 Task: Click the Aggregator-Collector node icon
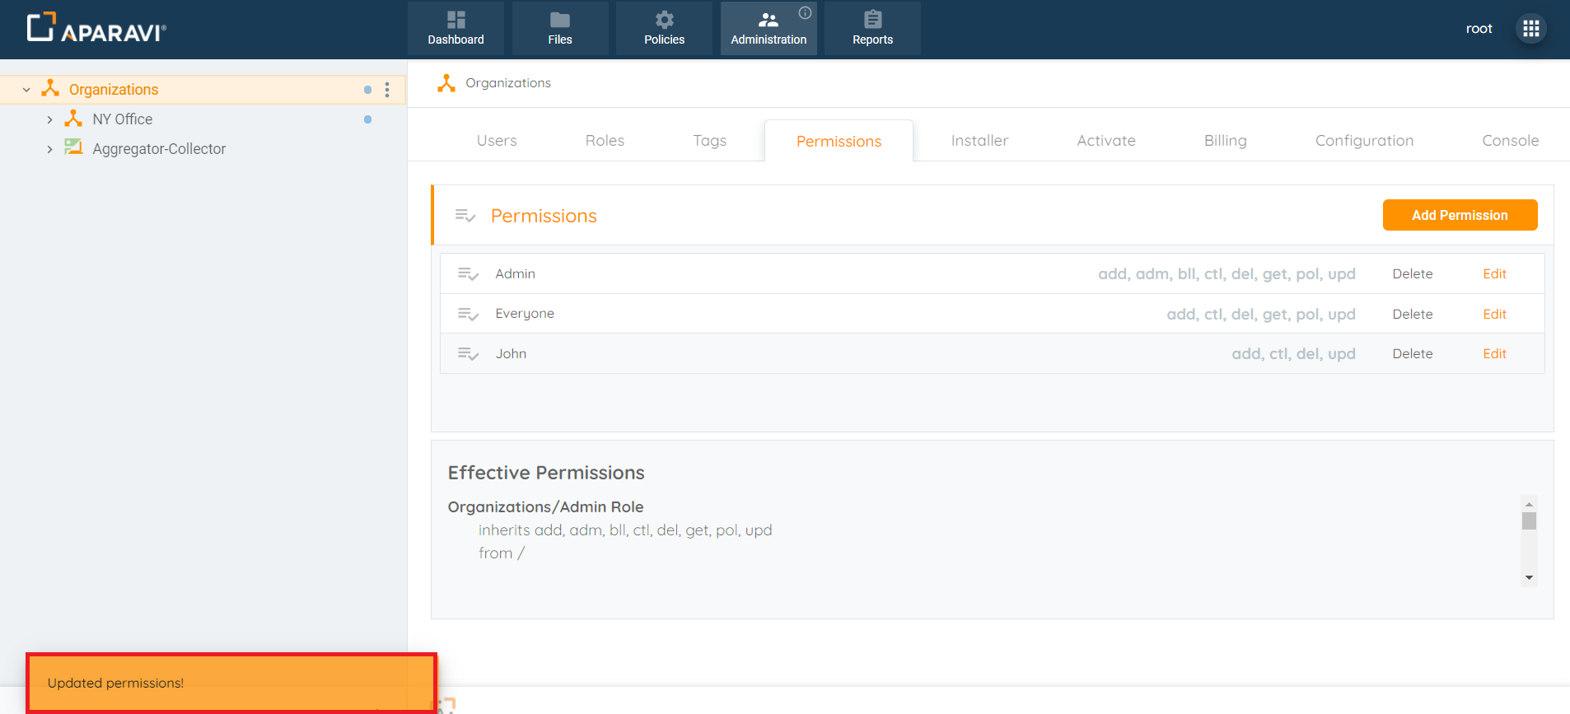tap(73, 148)
